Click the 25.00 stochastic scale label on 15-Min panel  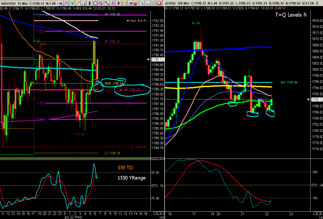pos(156,172)
